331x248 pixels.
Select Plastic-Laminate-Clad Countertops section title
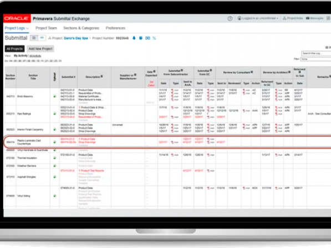click(x=29, y=142)
